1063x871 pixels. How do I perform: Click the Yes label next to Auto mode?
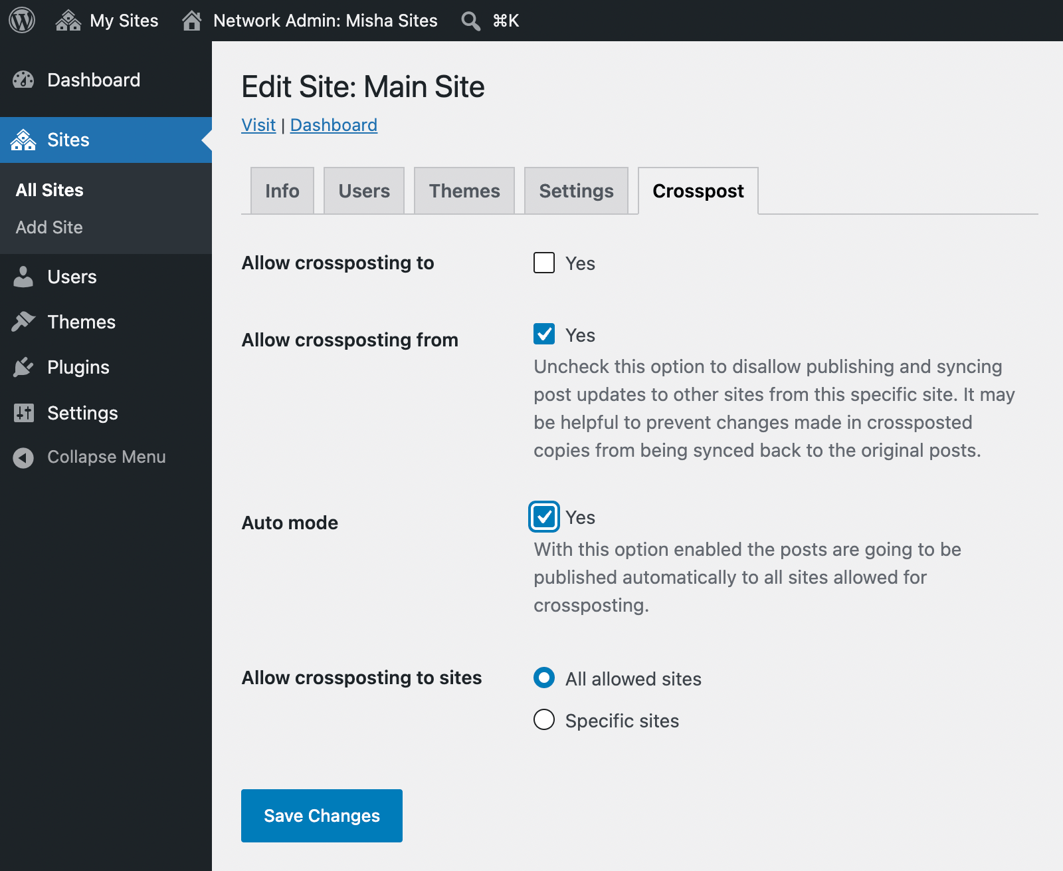coord(580,517)
